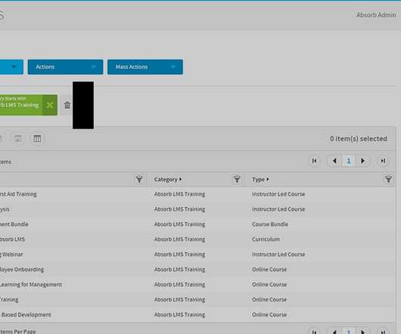Click 'Online Course' in Based Development row
Image resolution: width=401 pixels, height=334 pixels.
[x=269, y=314]
